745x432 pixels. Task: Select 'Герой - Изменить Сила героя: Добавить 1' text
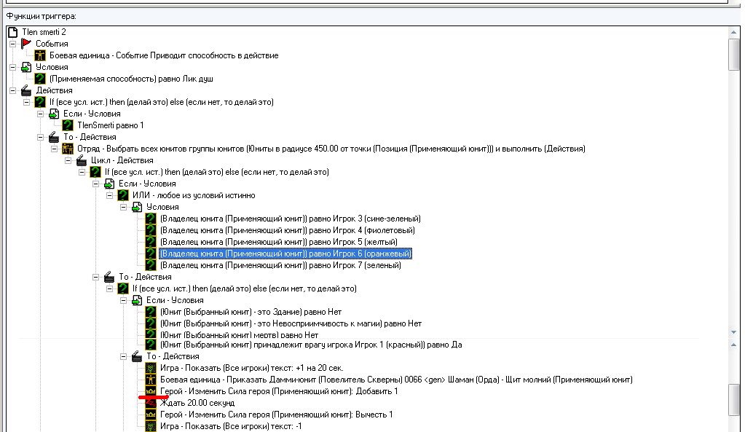click(279, 391)
